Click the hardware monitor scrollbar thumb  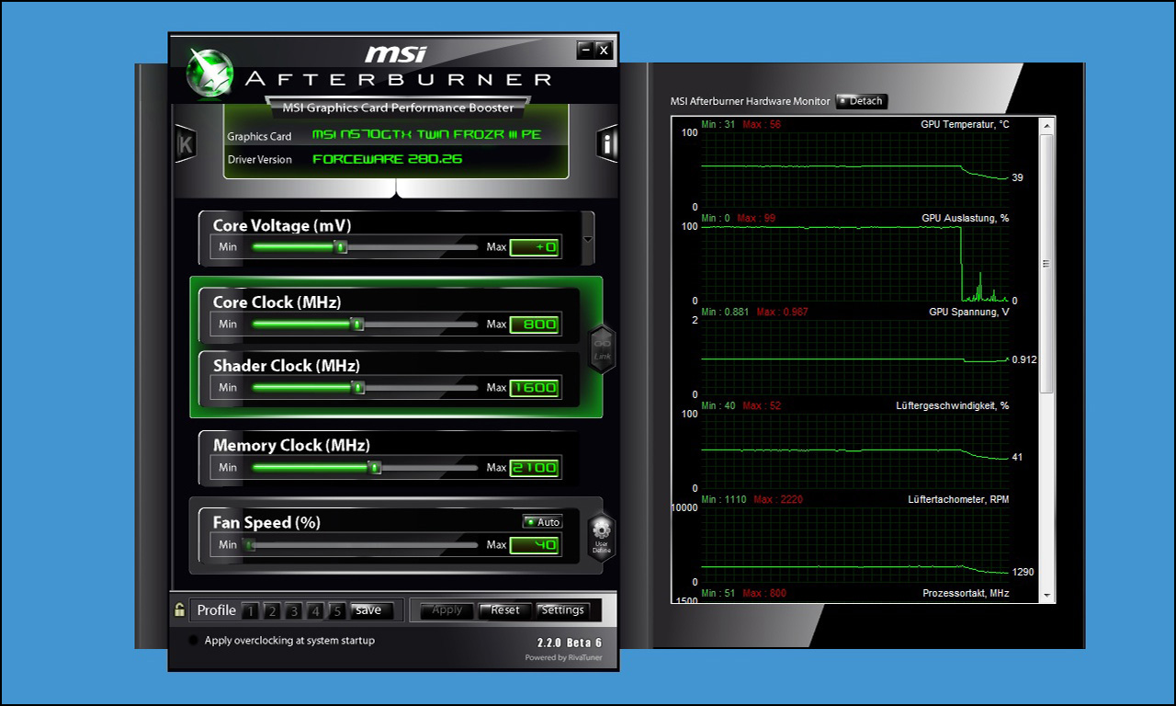coord(1046,264)
